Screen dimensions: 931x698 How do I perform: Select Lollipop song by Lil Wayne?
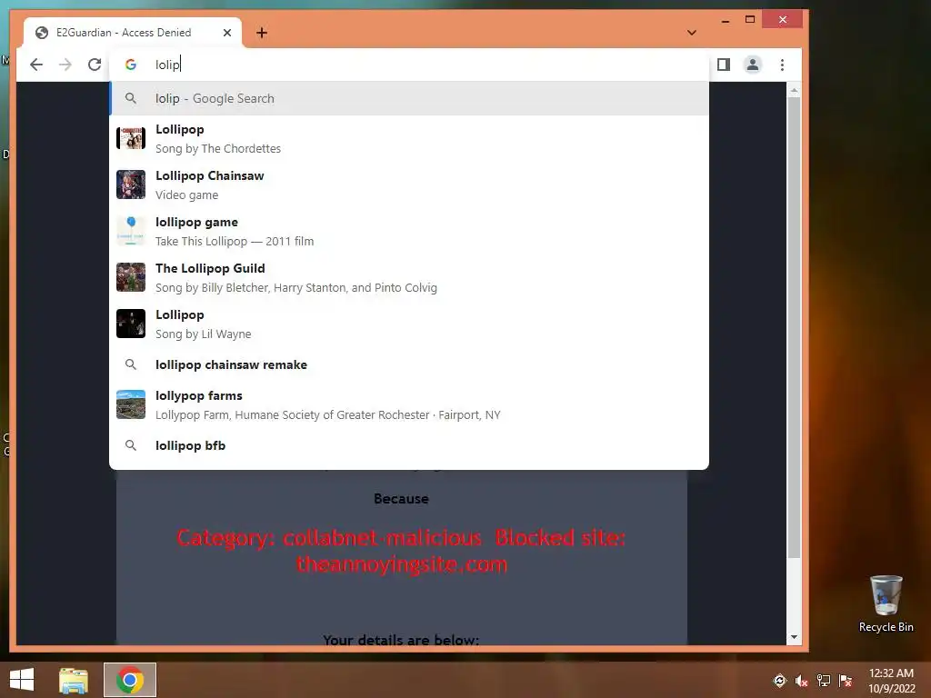(409, 324)
